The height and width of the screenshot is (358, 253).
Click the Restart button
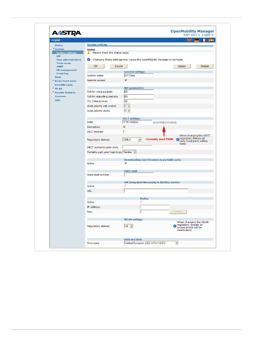pos(205,66)
